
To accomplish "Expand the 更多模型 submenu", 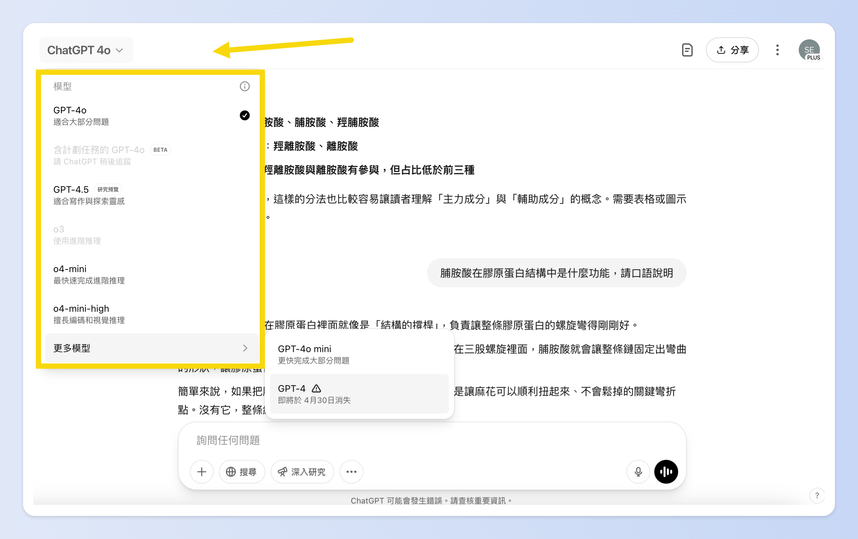I will click(x=151, y=348).
